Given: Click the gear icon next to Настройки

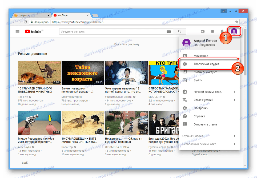Looking at the screenshot, I should (x=185, y=108).
